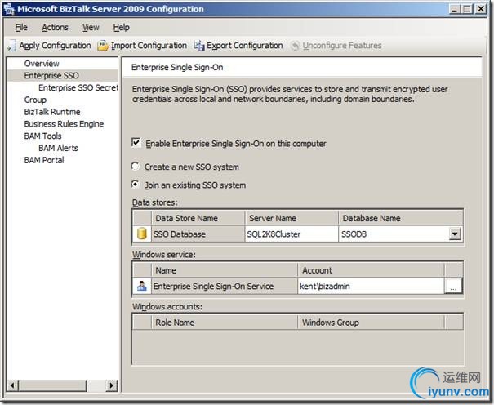Select Enterprise SSO in the navigation tree
This screenshot has width=494, height=405.
(x=51, y=76)
